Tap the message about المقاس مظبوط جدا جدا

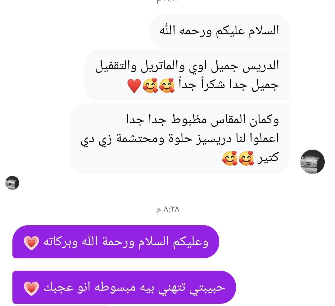pyautogui.click(x=179, y=138)
